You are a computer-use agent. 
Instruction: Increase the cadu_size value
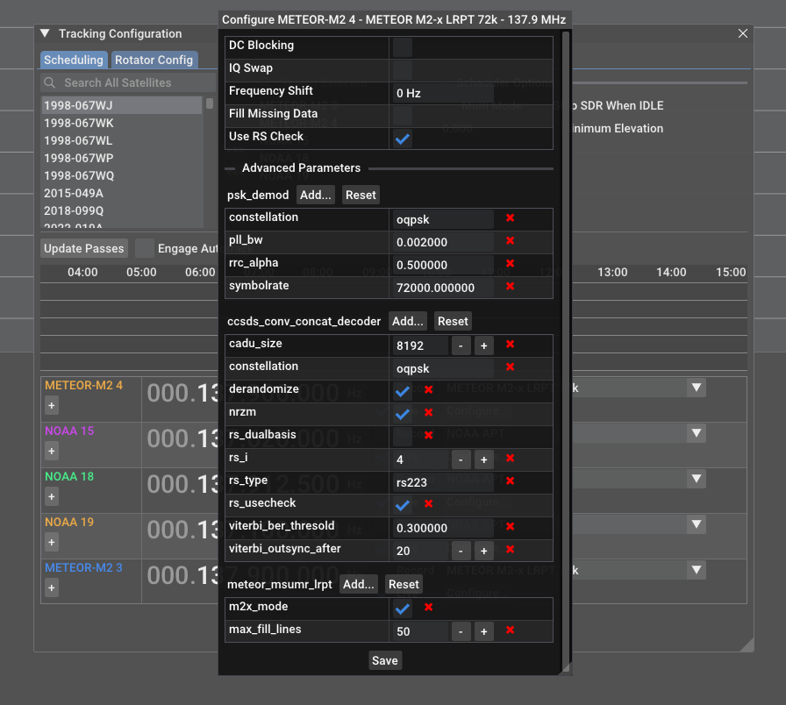483,345
